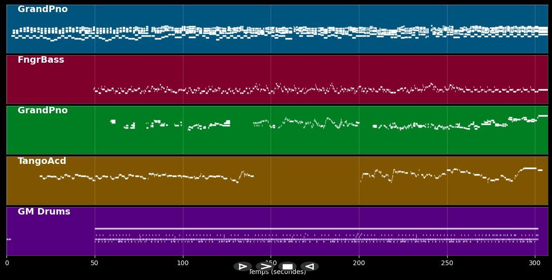Click the red FngrBass track note area
Viewport: 552px width, 280px height.
pos(279,88)
